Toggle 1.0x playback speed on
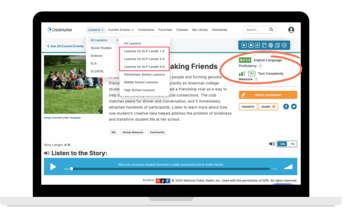The width and height of the screenshot is (345, 217). point(282,144)
